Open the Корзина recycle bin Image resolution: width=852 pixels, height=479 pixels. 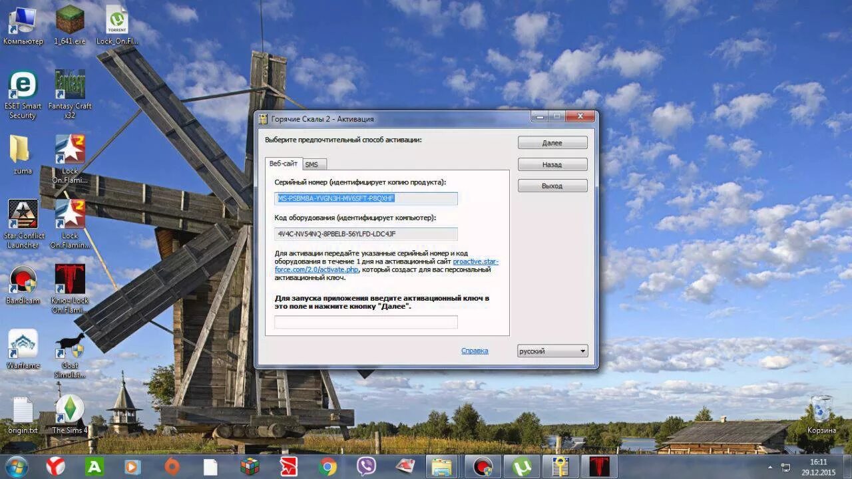click(821, 415)
